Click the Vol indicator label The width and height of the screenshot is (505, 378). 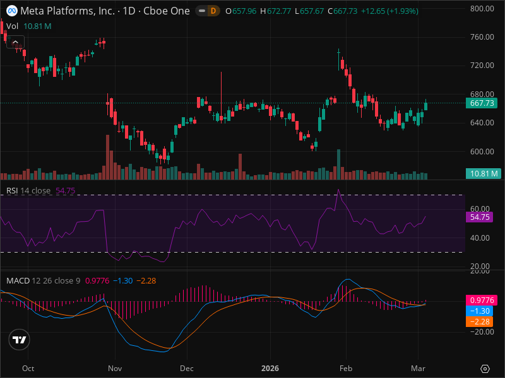[12, 26]
